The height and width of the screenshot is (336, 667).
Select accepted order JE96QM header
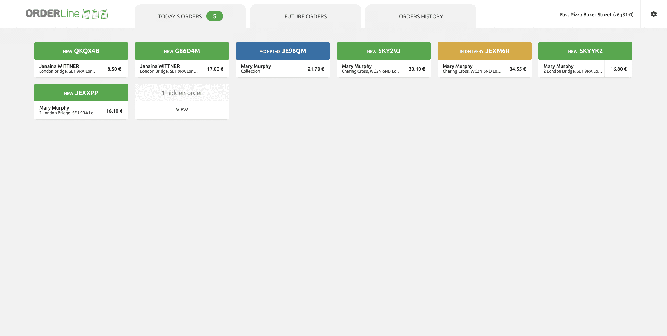pos(282,51)
